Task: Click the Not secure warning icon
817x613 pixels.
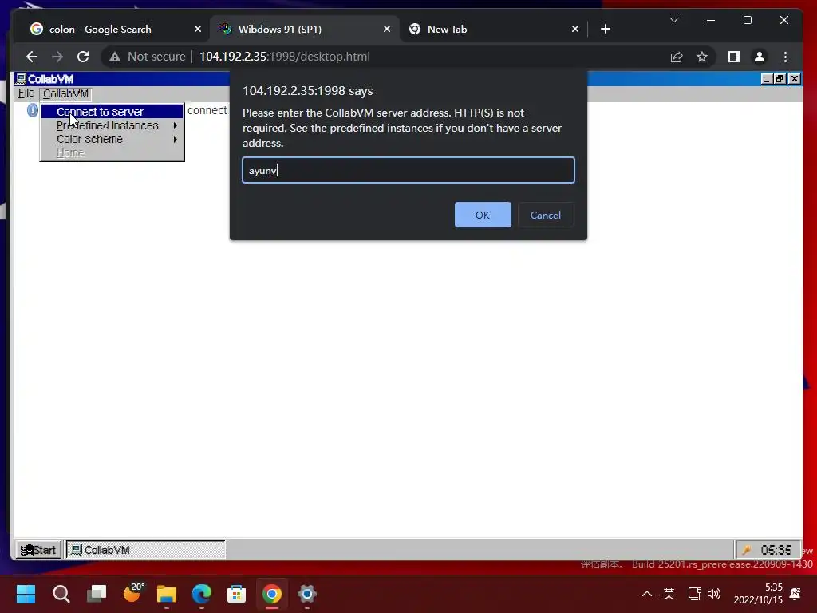Action: (115, 57)
